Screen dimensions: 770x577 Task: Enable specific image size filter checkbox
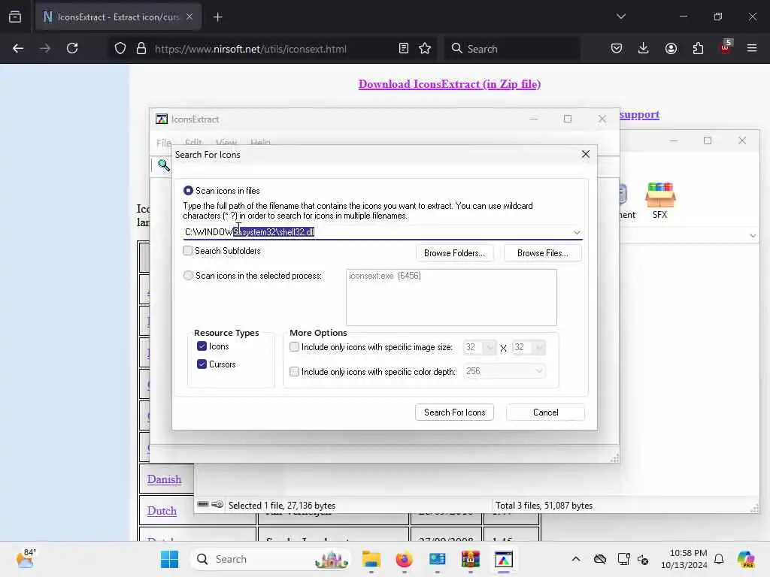(294, 347)
